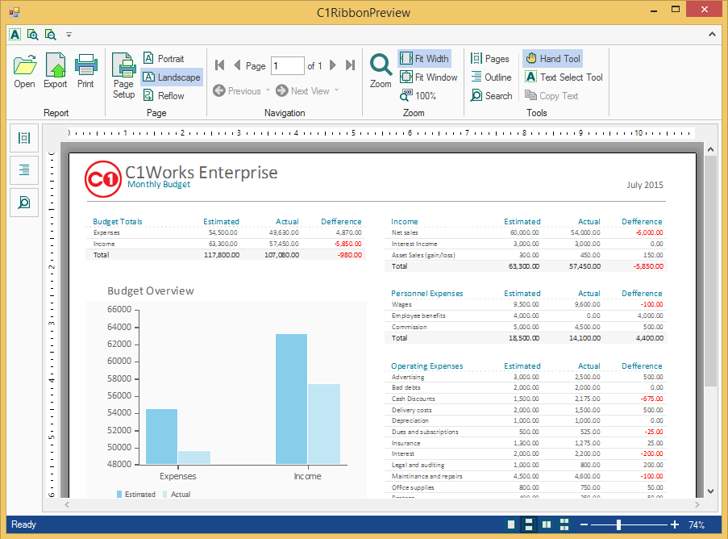Jump to the last page arrow
728x539 pixels.
tap(350, 65)
